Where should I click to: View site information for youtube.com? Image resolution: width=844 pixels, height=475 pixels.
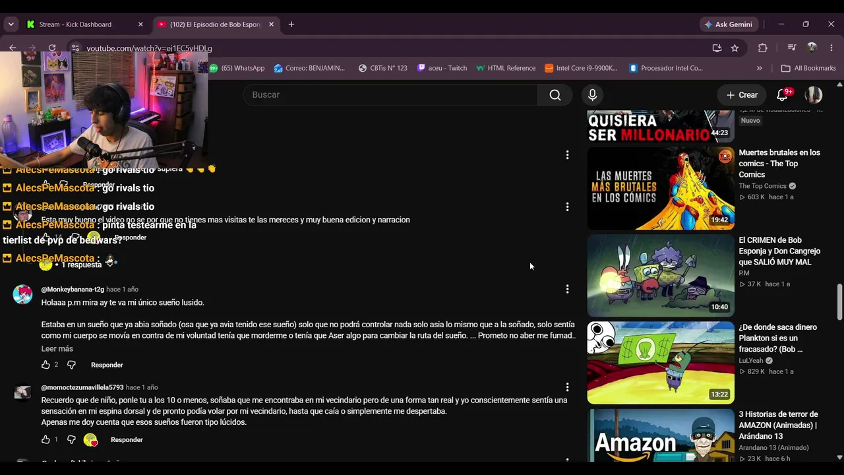click(x=75, y=48)
